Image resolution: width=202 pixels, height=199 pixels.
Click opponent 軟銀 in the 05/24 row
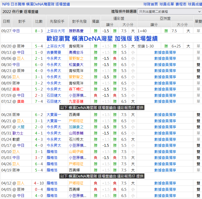[x=16, y=139]
